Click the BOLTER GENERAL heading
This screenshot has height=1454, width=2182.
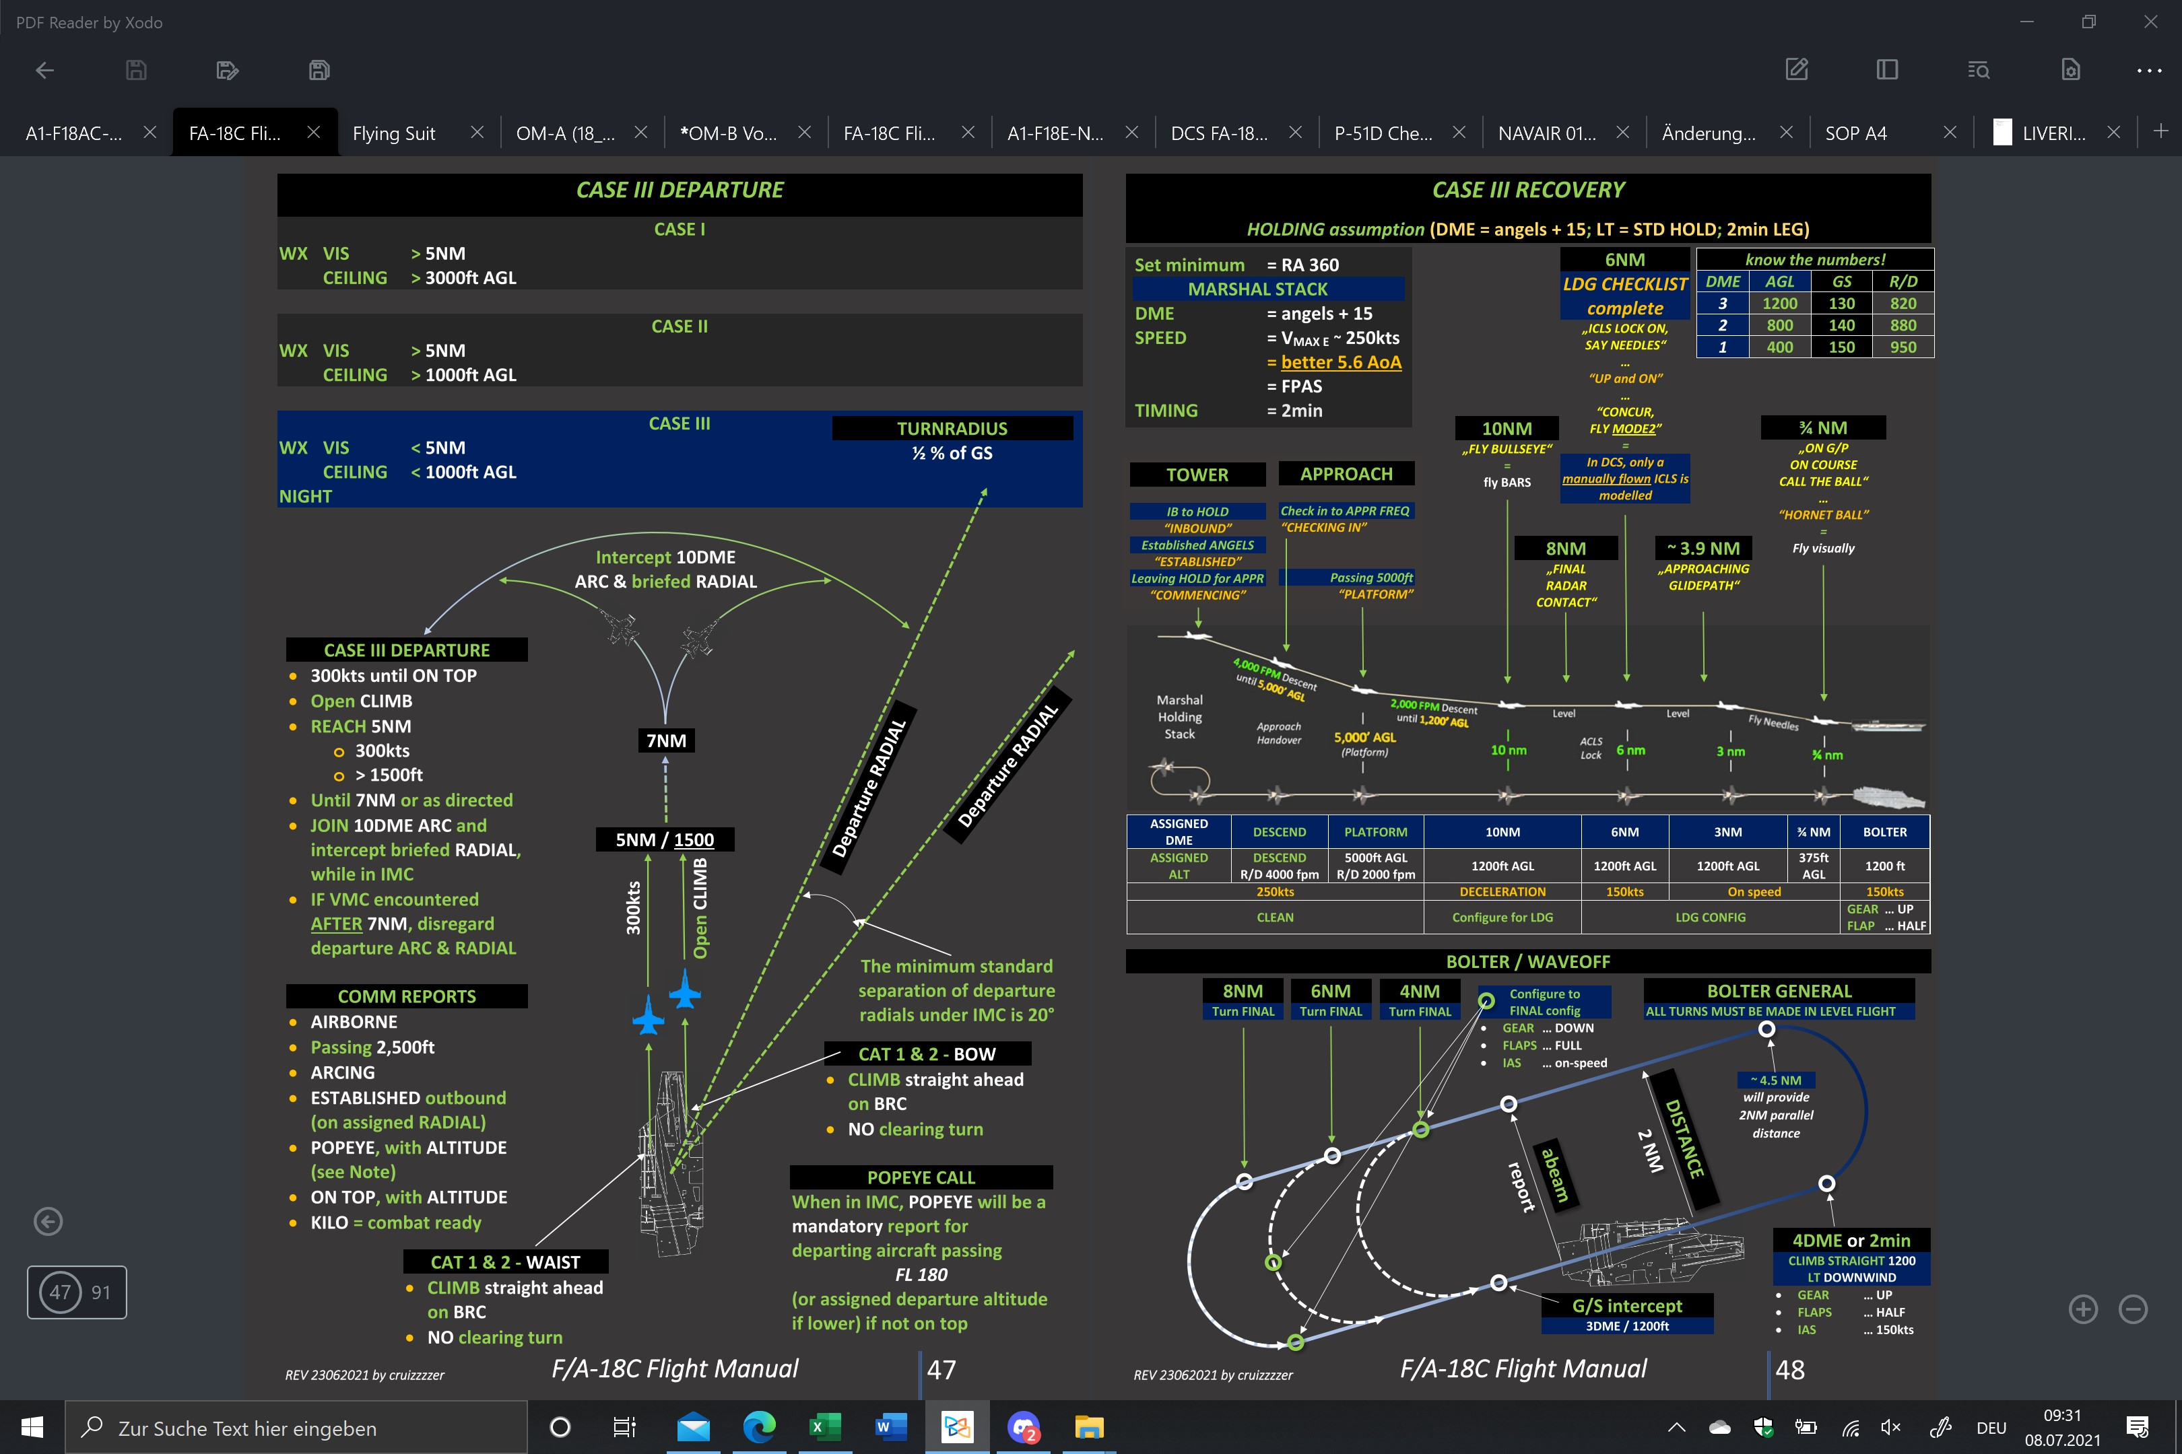[1779, 992]
